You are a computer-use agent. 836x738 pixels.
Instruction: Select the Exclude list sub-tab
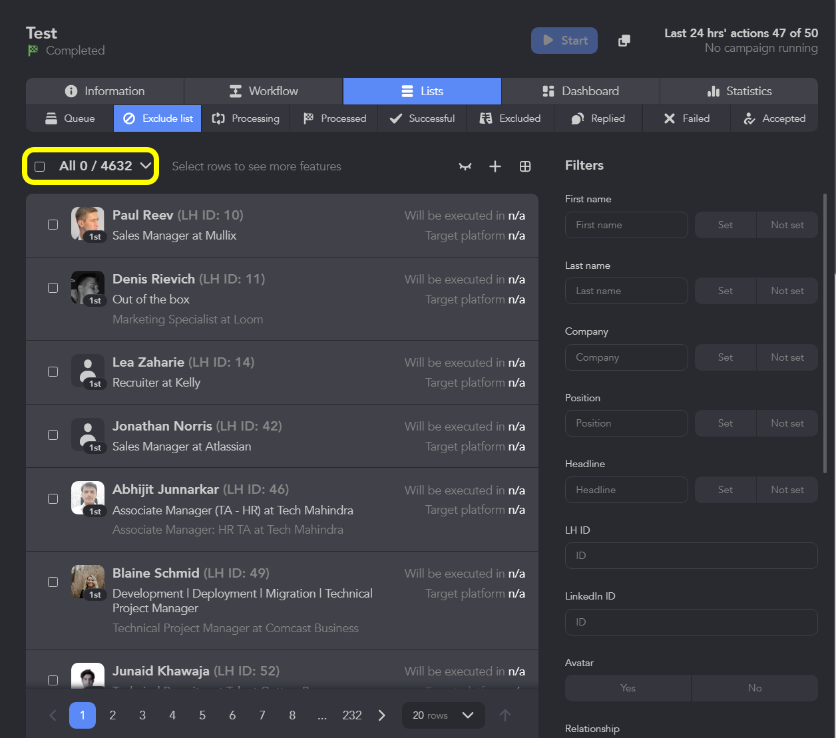(x=158, y=118)
